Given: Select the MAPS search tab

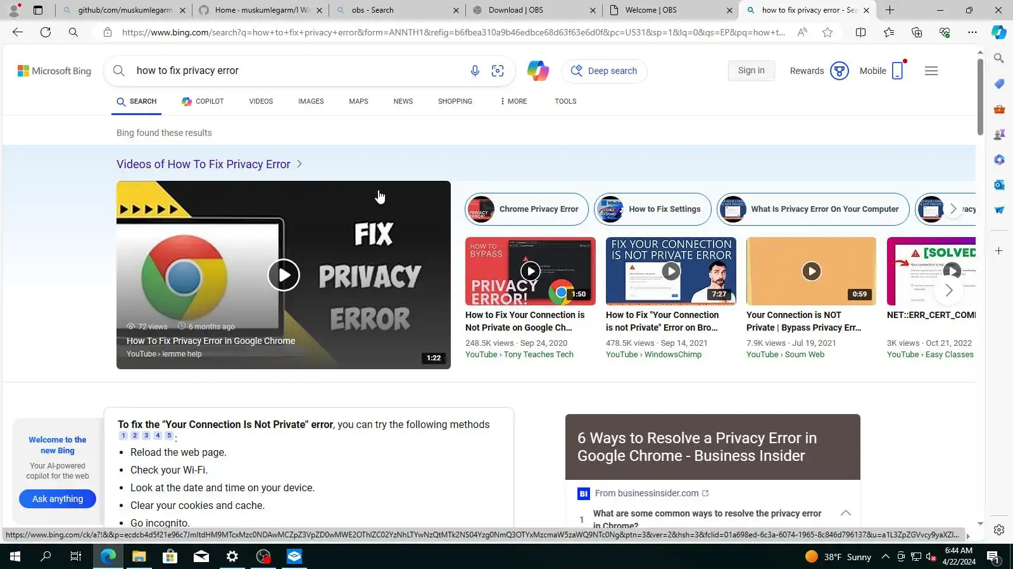Looking at the screenshot, I should click(358, 101).
